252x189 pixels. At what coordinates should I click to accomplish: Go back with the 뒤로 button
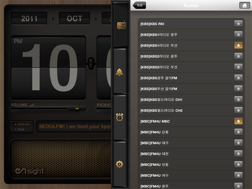point(139,5)
